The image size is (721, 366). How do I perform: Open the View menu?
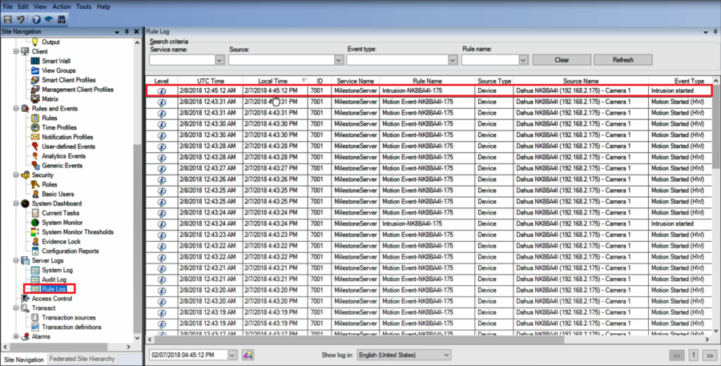point(40,7)
